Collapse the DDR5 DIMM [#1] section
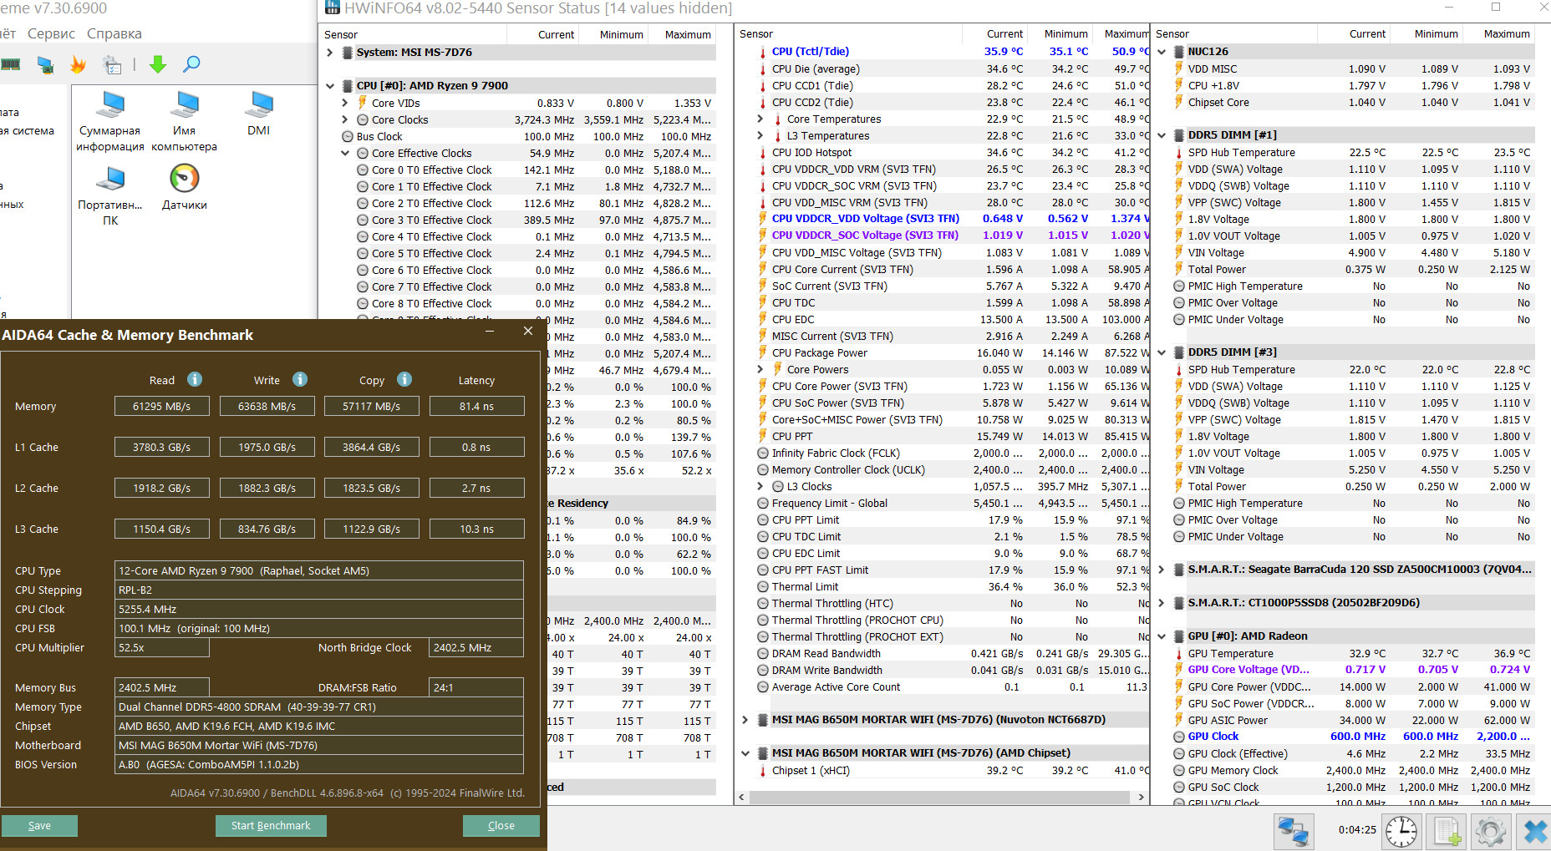 1162,135
